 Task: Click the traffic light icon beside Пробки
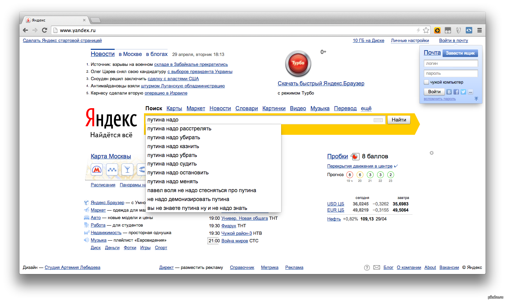tap(355, 156)
